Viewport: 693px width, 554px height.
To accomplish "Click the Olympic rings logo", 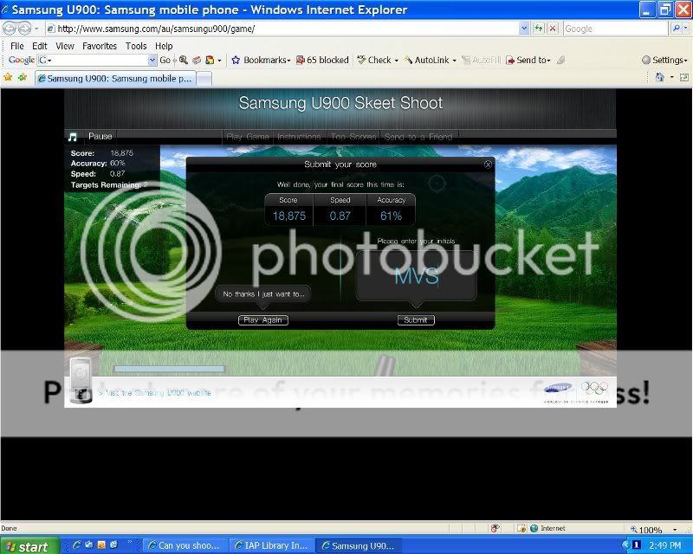I will pos(594,389).
